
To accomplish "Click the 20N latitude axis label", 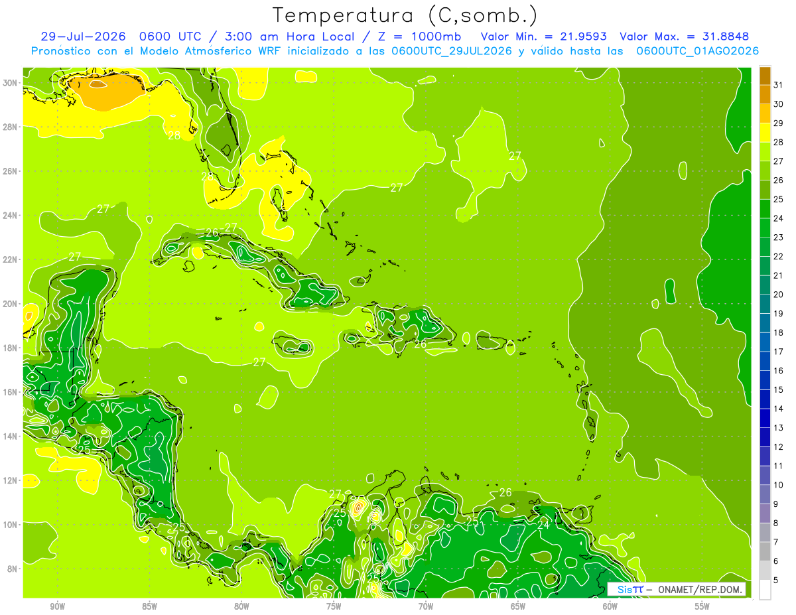I will tap(11, 304).
